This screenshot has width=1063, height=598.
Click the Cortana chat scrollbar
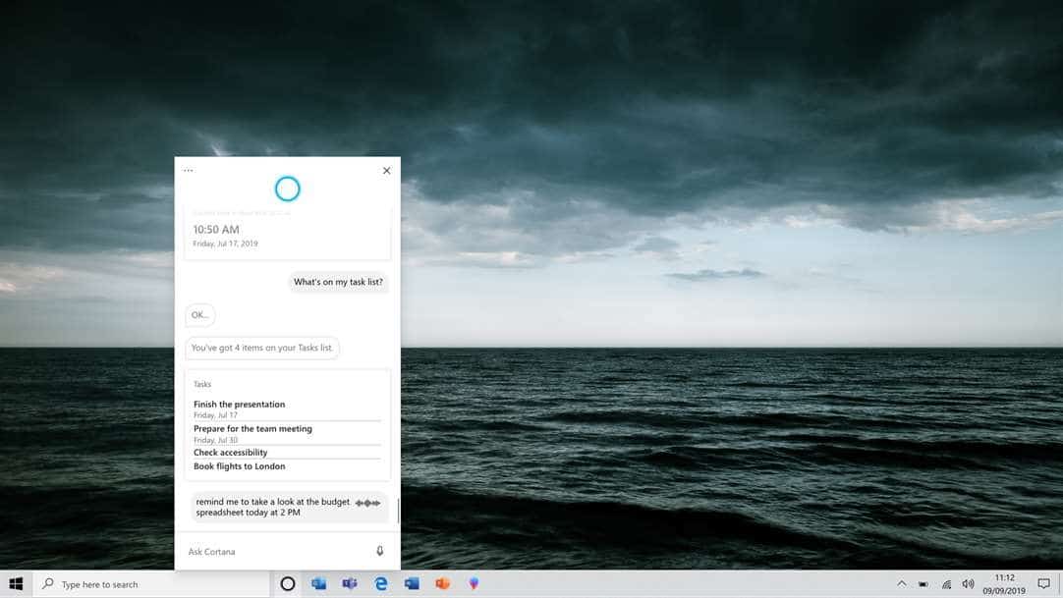click(x=398, y=509)
